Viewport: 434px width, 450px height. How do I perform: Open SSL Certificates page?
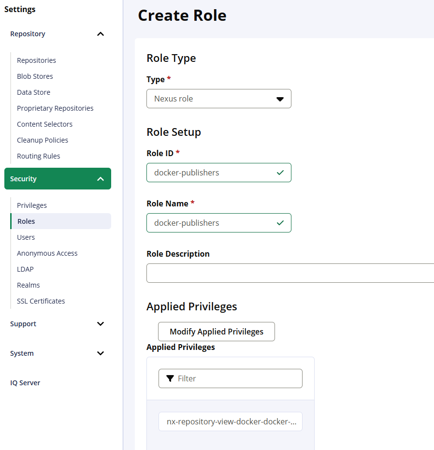click(x=41, y=301)
